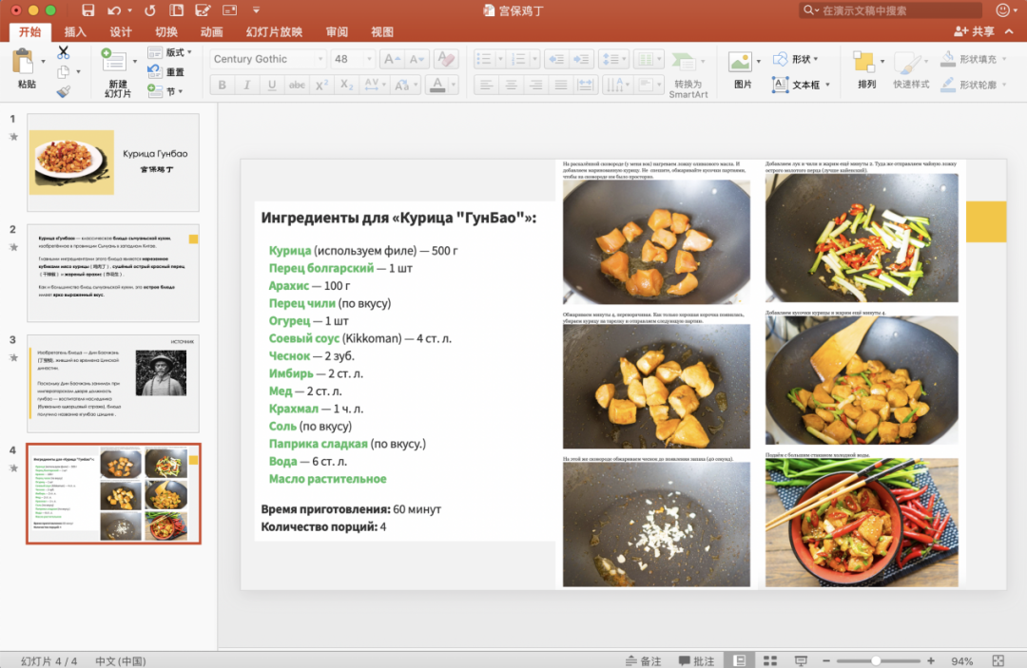
Task: Start slideshow from status bar icon
Action: point(801,660)
